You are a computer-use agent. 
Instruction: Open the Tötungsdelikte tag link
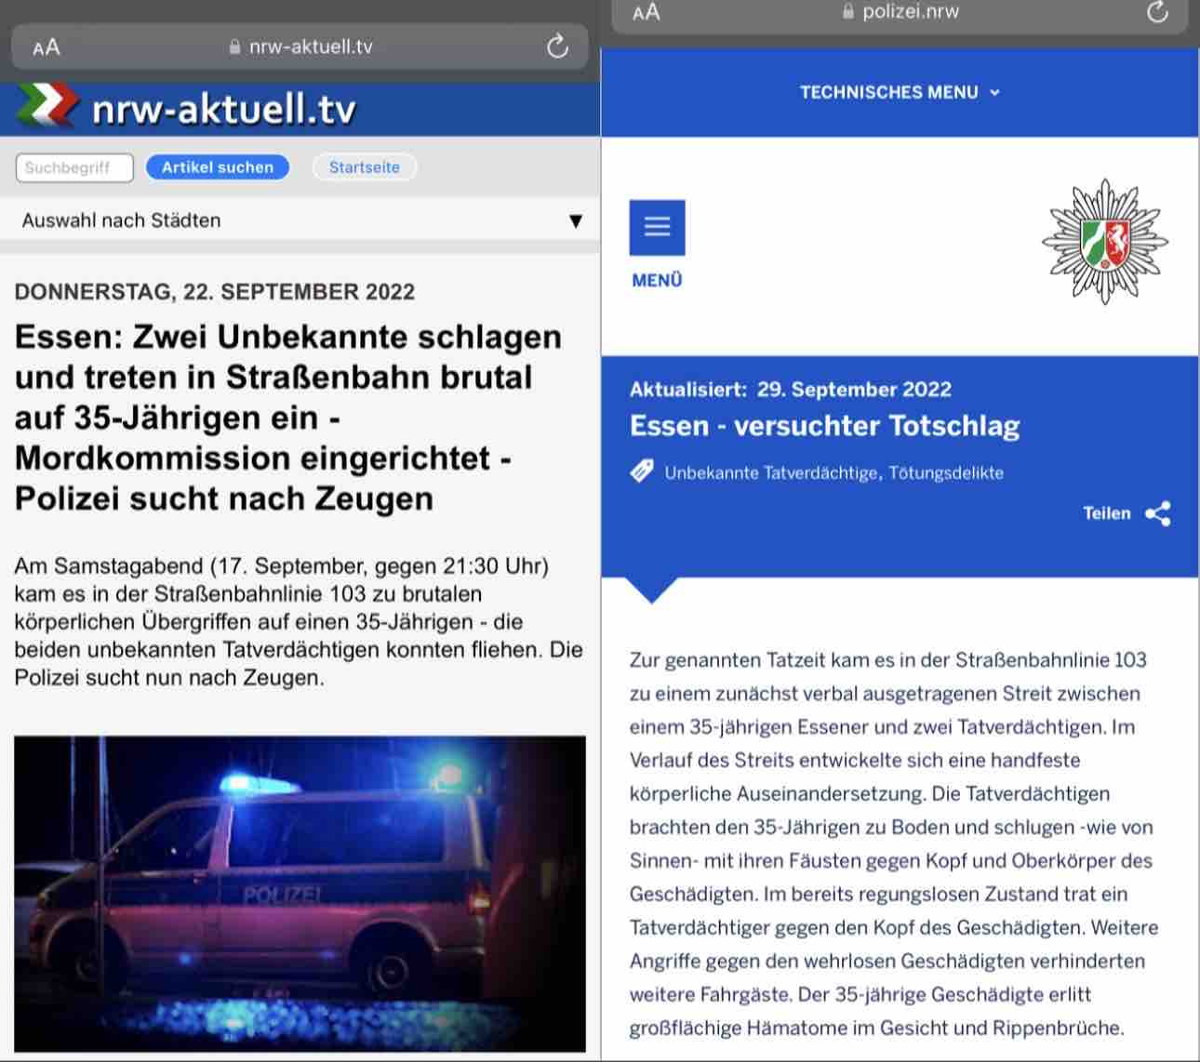(x=945, y=472)
